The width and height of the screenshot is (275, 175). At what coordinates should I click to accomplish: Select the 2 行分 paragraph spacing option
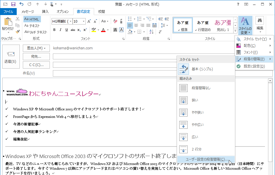206,149
